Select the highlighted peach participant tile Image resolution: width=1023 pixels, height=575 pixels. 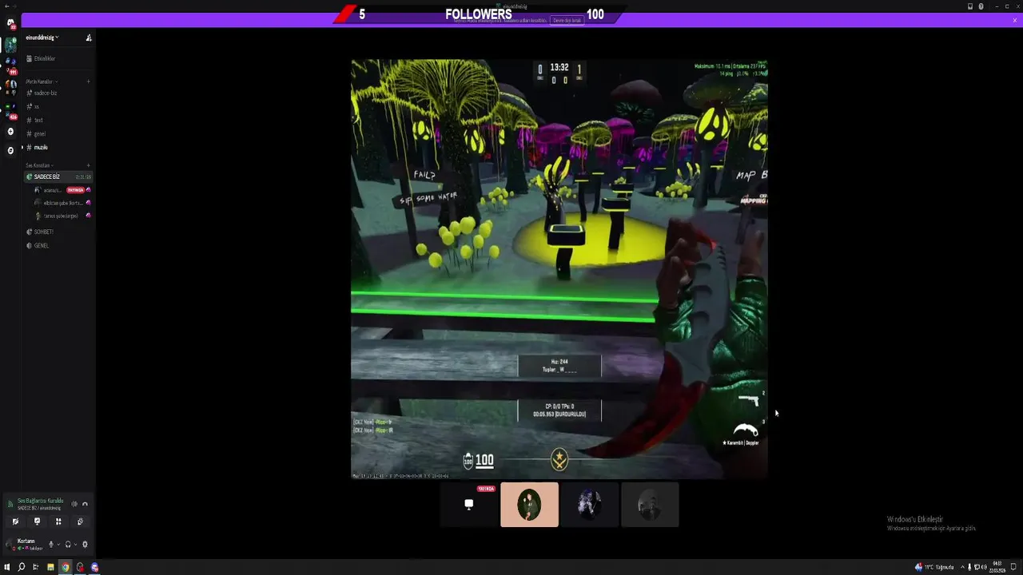point(529,505)
